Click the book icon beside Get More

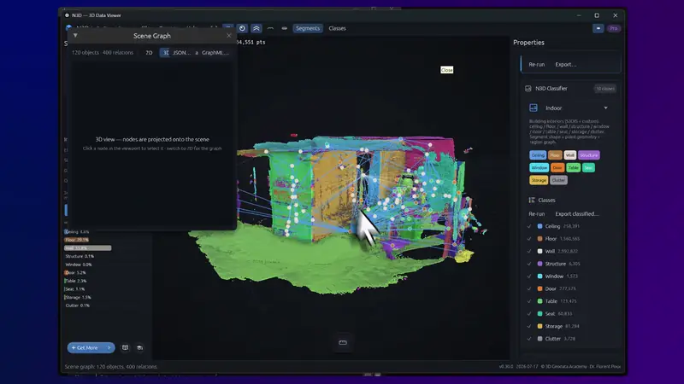tap(125, 347)
